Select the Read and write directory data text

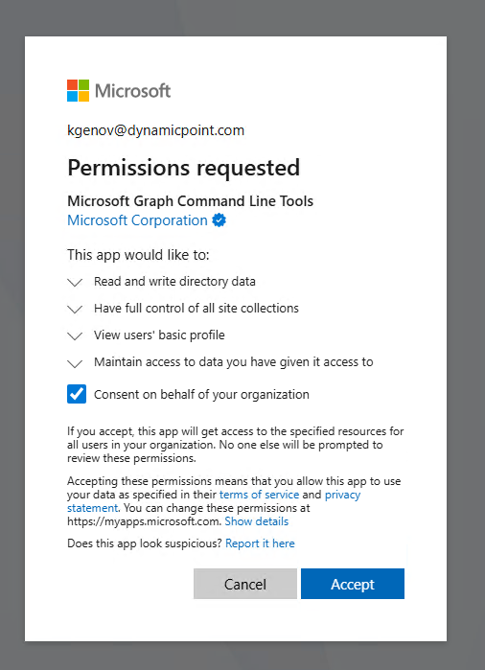174,282
